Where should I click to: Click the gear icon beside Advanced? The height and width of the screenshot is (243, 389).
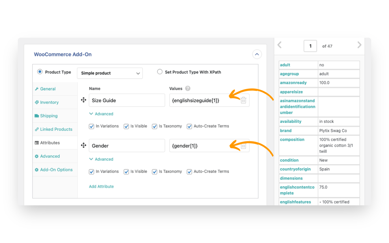click(x=37, y=156)
